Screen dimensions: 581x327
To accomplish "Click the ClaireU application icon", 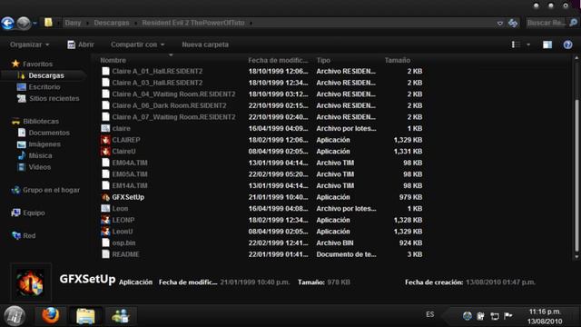I will click(x=105, y=152).
